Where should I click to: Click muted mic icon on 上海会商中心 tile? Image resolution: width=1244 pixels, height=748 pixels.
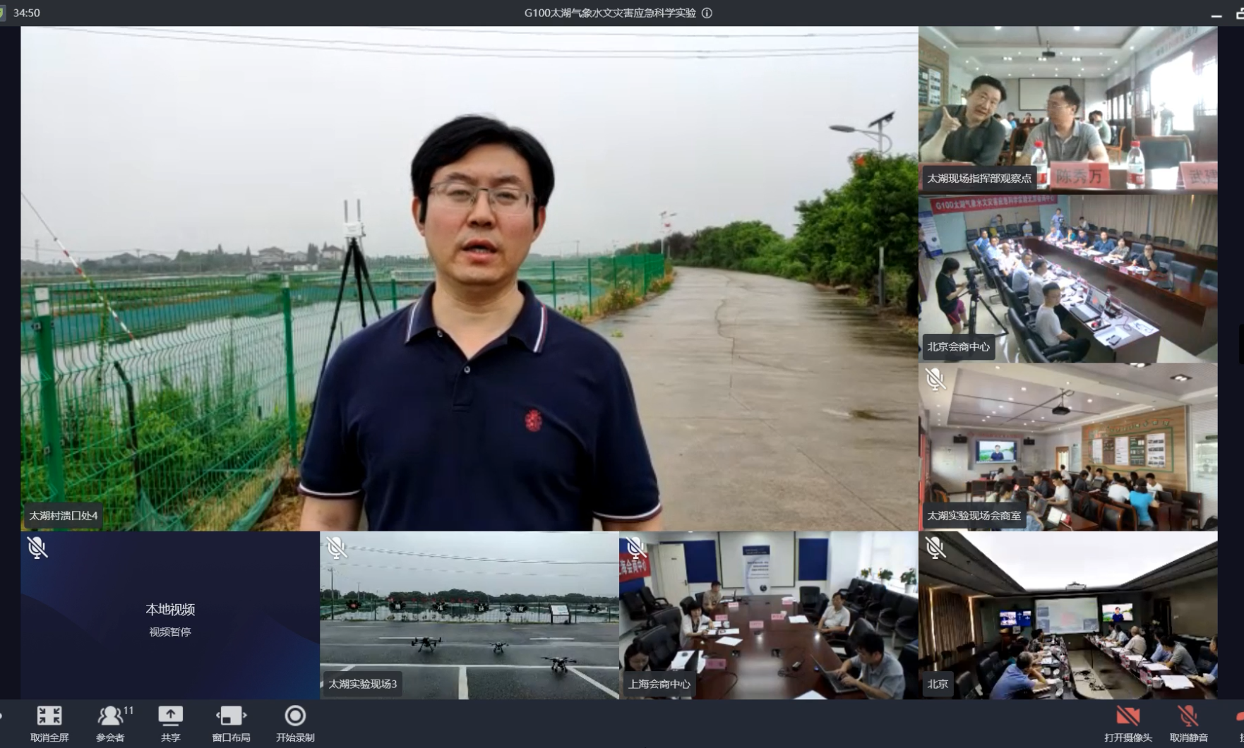tap(635, 548)
